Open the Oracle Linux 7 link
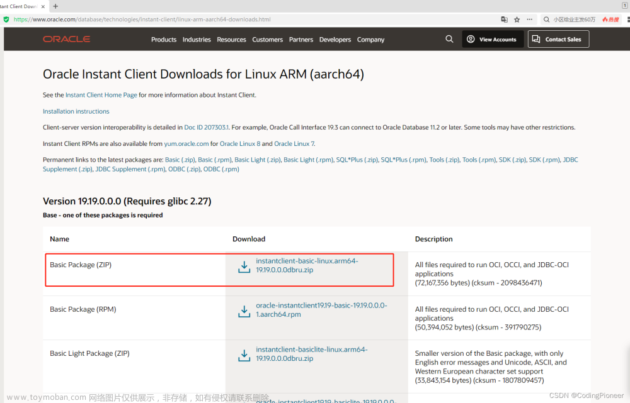The height and width of the screenshot is (403, 630). pyautogui.click(x=294, y=143)
